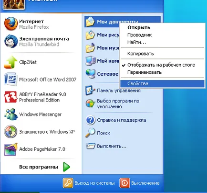Click the Сетевое окружение globe icon
The image size is (207, 193).
(x=91, y=74)
